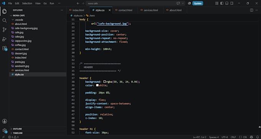Open Run and Debug view
Viewport: 261px width, 139px height.
point(5,39)
